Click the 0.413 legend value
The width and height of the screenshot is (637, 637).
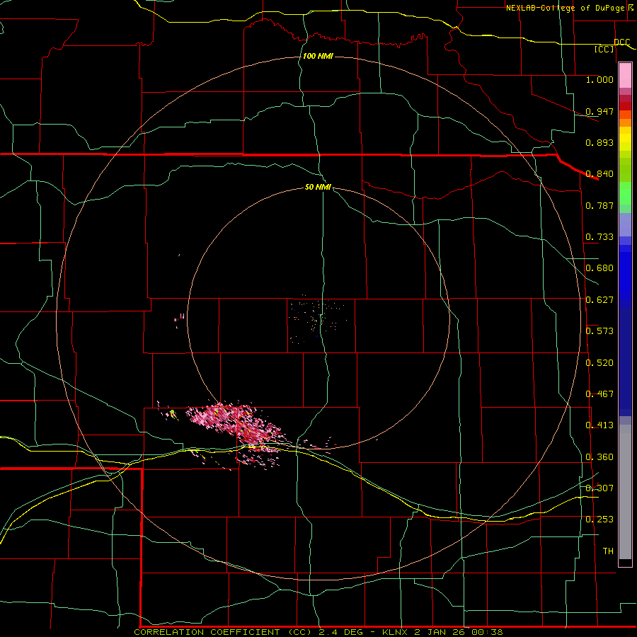[599, 425]
